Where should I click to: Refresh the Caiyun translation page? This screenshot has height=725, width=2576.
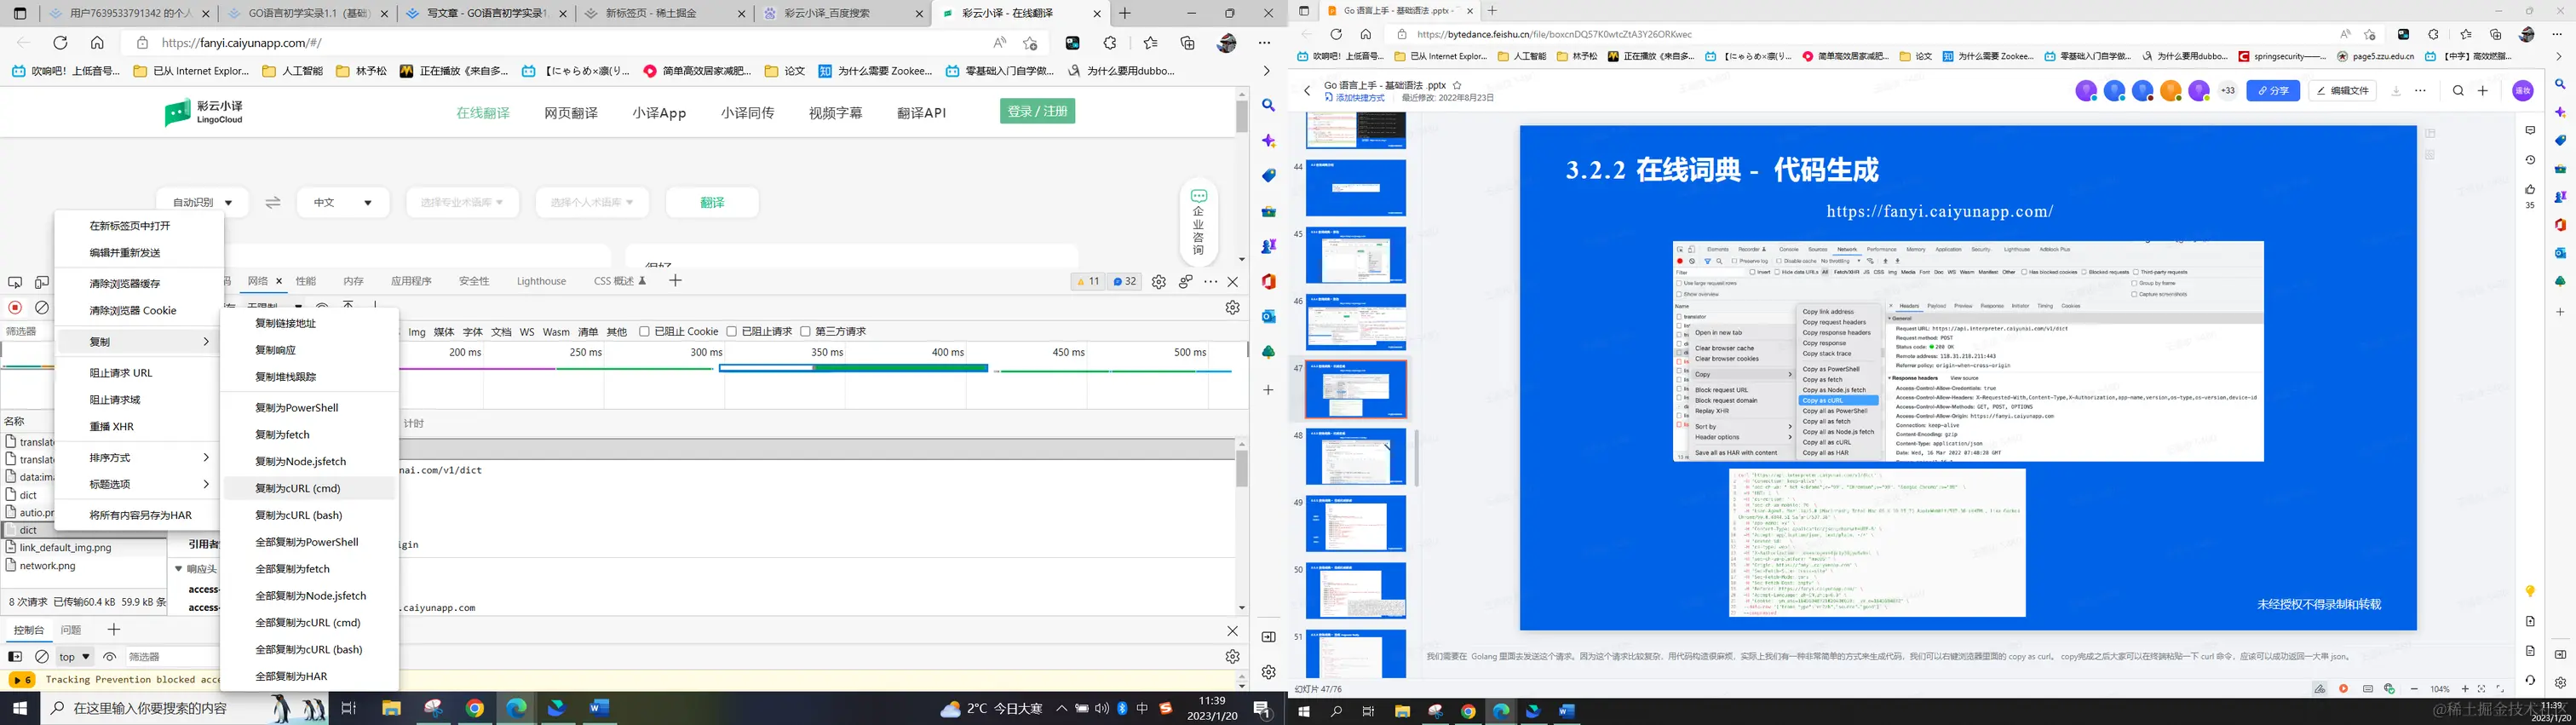coord(60,43)
